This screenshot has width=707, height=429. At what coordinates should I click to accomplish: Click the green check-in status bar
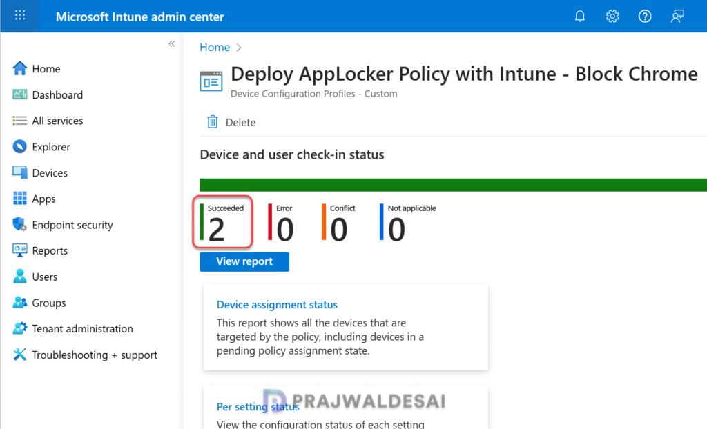(453, 185)
